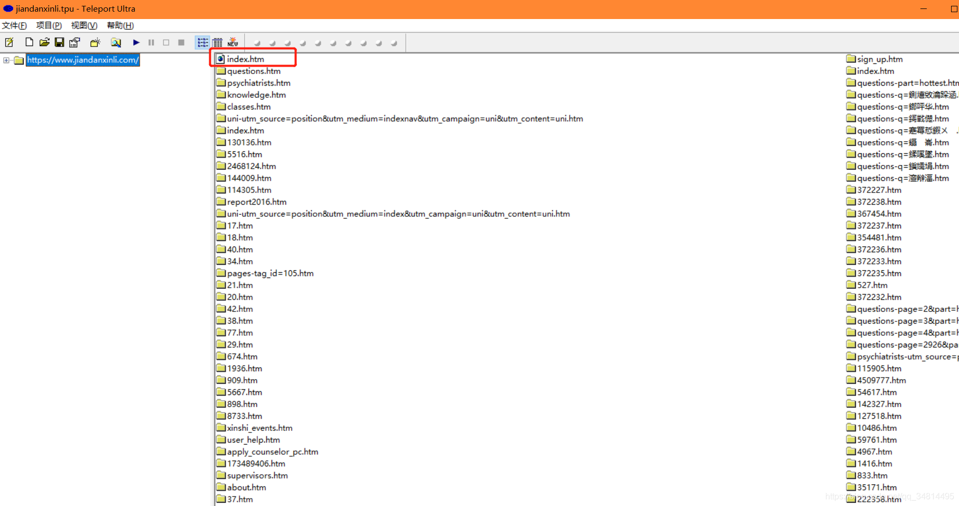Select classes.htm folder
This screenshot has width=959, height=506.
[x=249, y=107]
